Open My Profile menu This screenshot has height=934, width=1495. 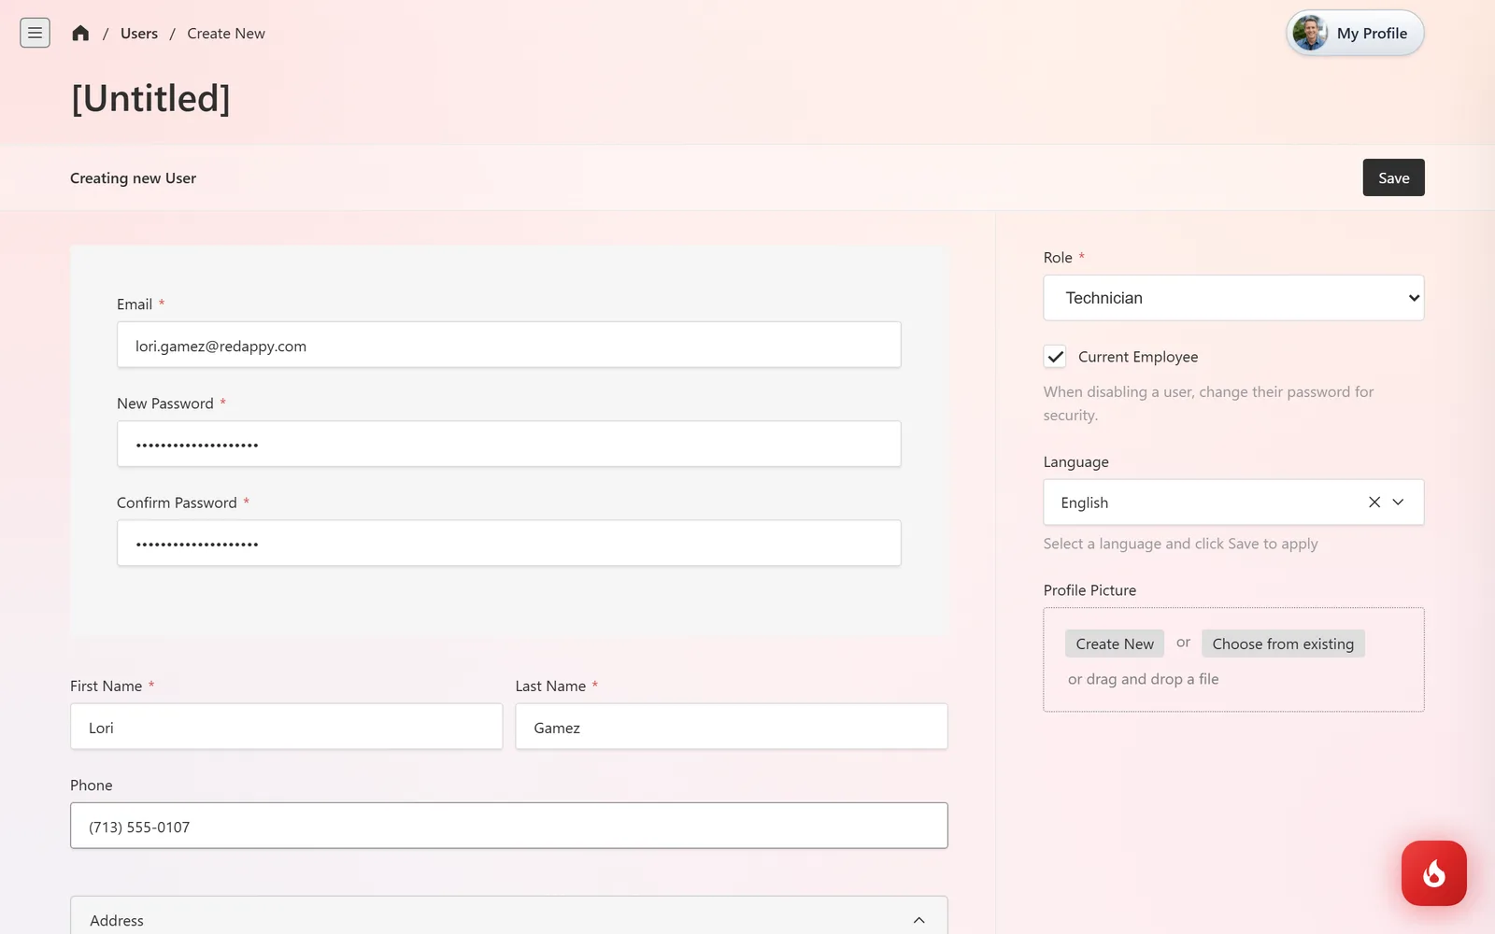pyautogui.click(x=1355, y=33)
